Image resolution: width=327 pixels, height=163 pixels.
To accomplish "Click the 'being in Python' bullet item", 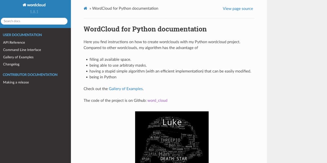I will click(103, 77).
